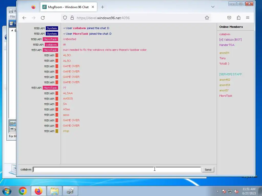Viewport: 262px width, 196px height.
Task: Select Tony in member list
Action: pyautogui.click(x=222, y=58)
